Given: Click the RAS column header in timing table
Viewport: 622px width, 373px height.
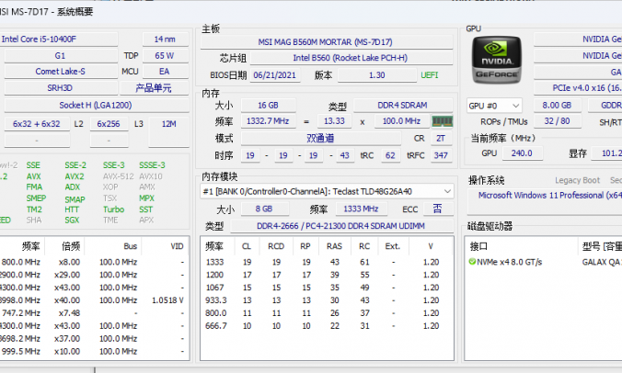Looking at the screenshot, I should 334,246.
